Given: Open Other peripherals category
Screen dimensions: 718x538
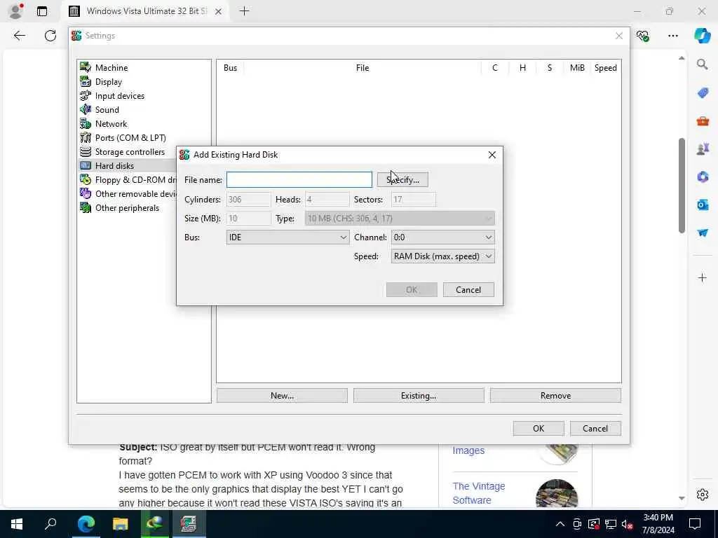Looking at the screenshot, I should pos(127,208).
